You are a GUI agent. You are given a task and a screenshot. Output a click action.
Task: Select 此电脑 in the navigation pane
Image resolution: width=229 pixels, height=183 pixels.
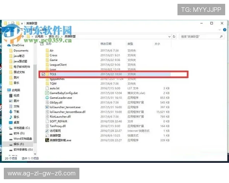coord(14,90)
